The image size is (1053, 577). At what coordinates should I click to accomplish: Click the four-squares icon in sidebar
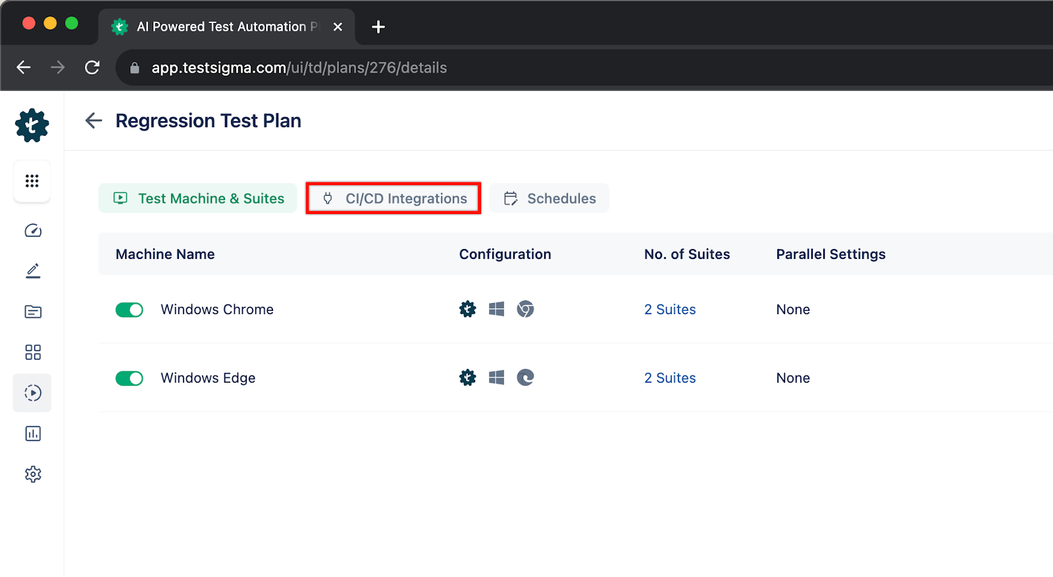[x=33, y=352]
